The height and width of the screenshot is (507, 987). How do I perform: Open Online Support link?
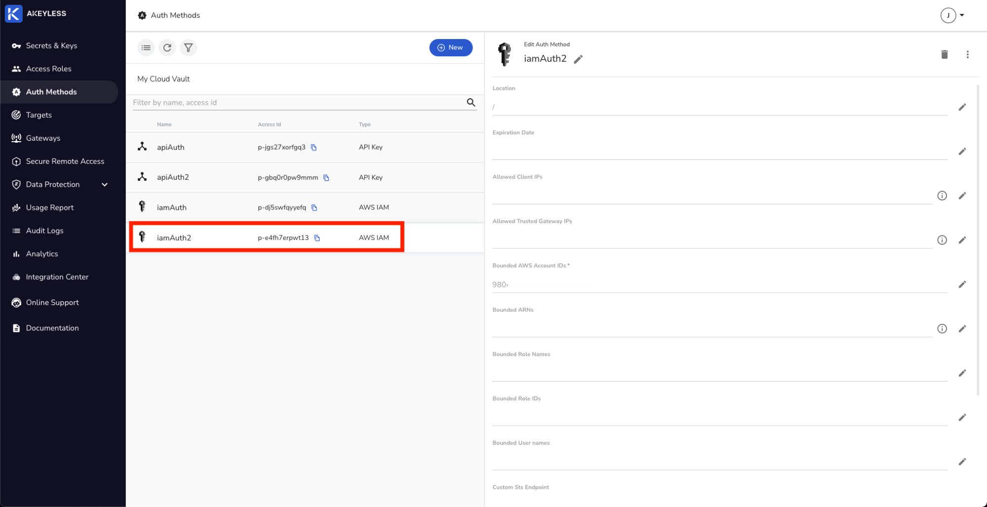click(x=52, y=303)
